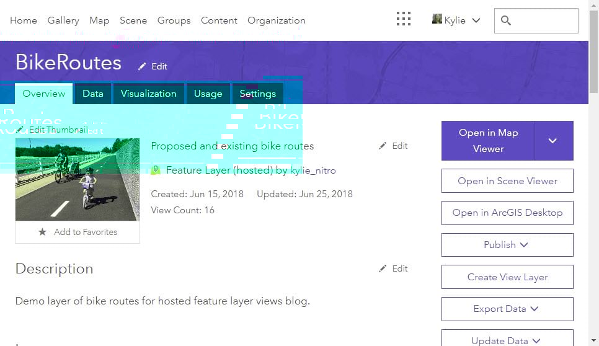Click the kylie_nitro owner link
Screen dimensions: 599x346
point(313,171)
